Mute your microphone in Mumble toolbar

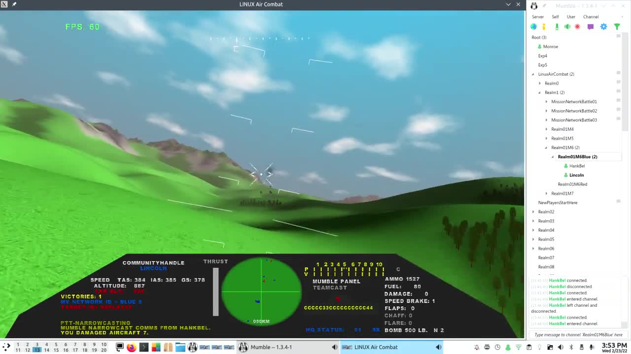557,27
